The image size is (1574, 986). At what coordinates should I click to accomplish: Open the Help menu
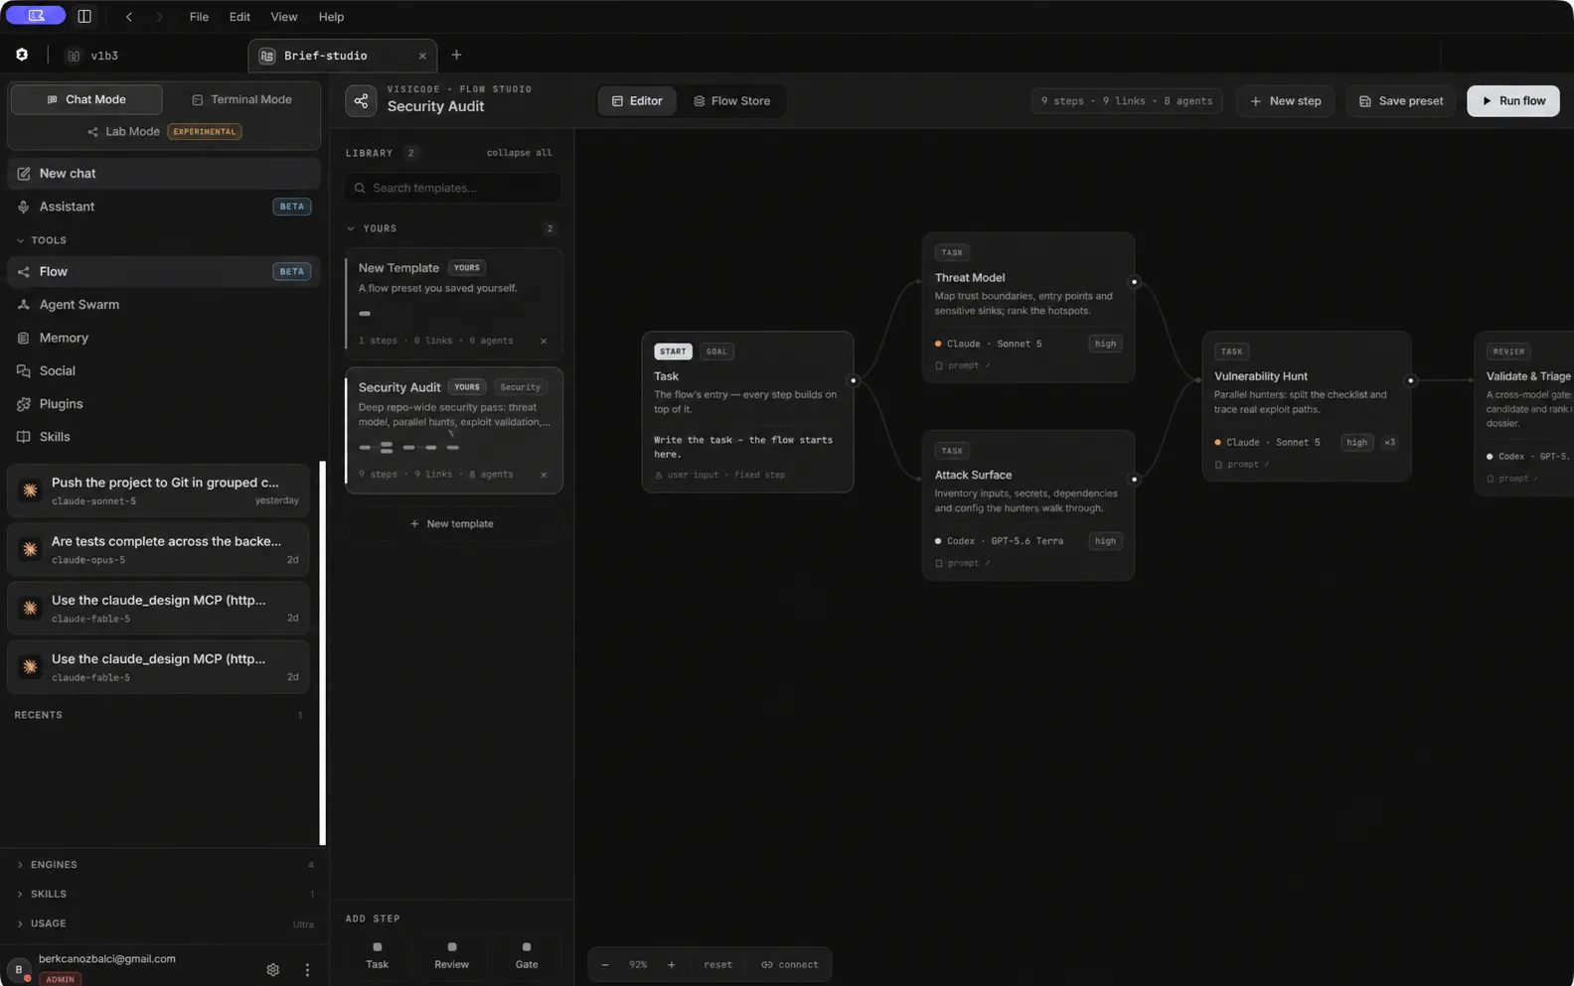[x=331, y=17]
